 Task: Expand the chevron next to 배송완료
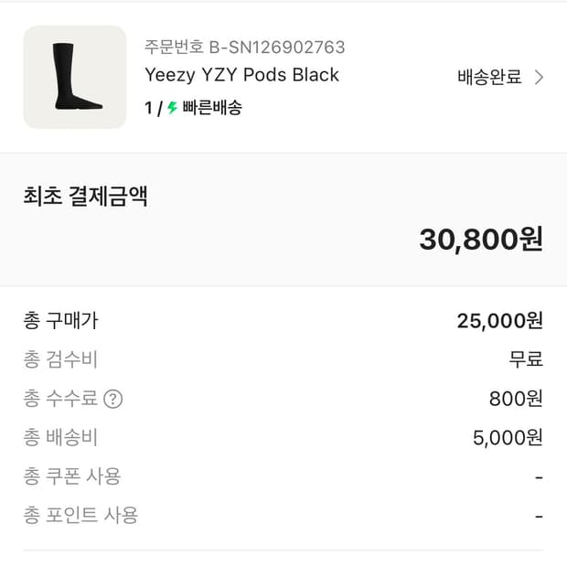539,78
